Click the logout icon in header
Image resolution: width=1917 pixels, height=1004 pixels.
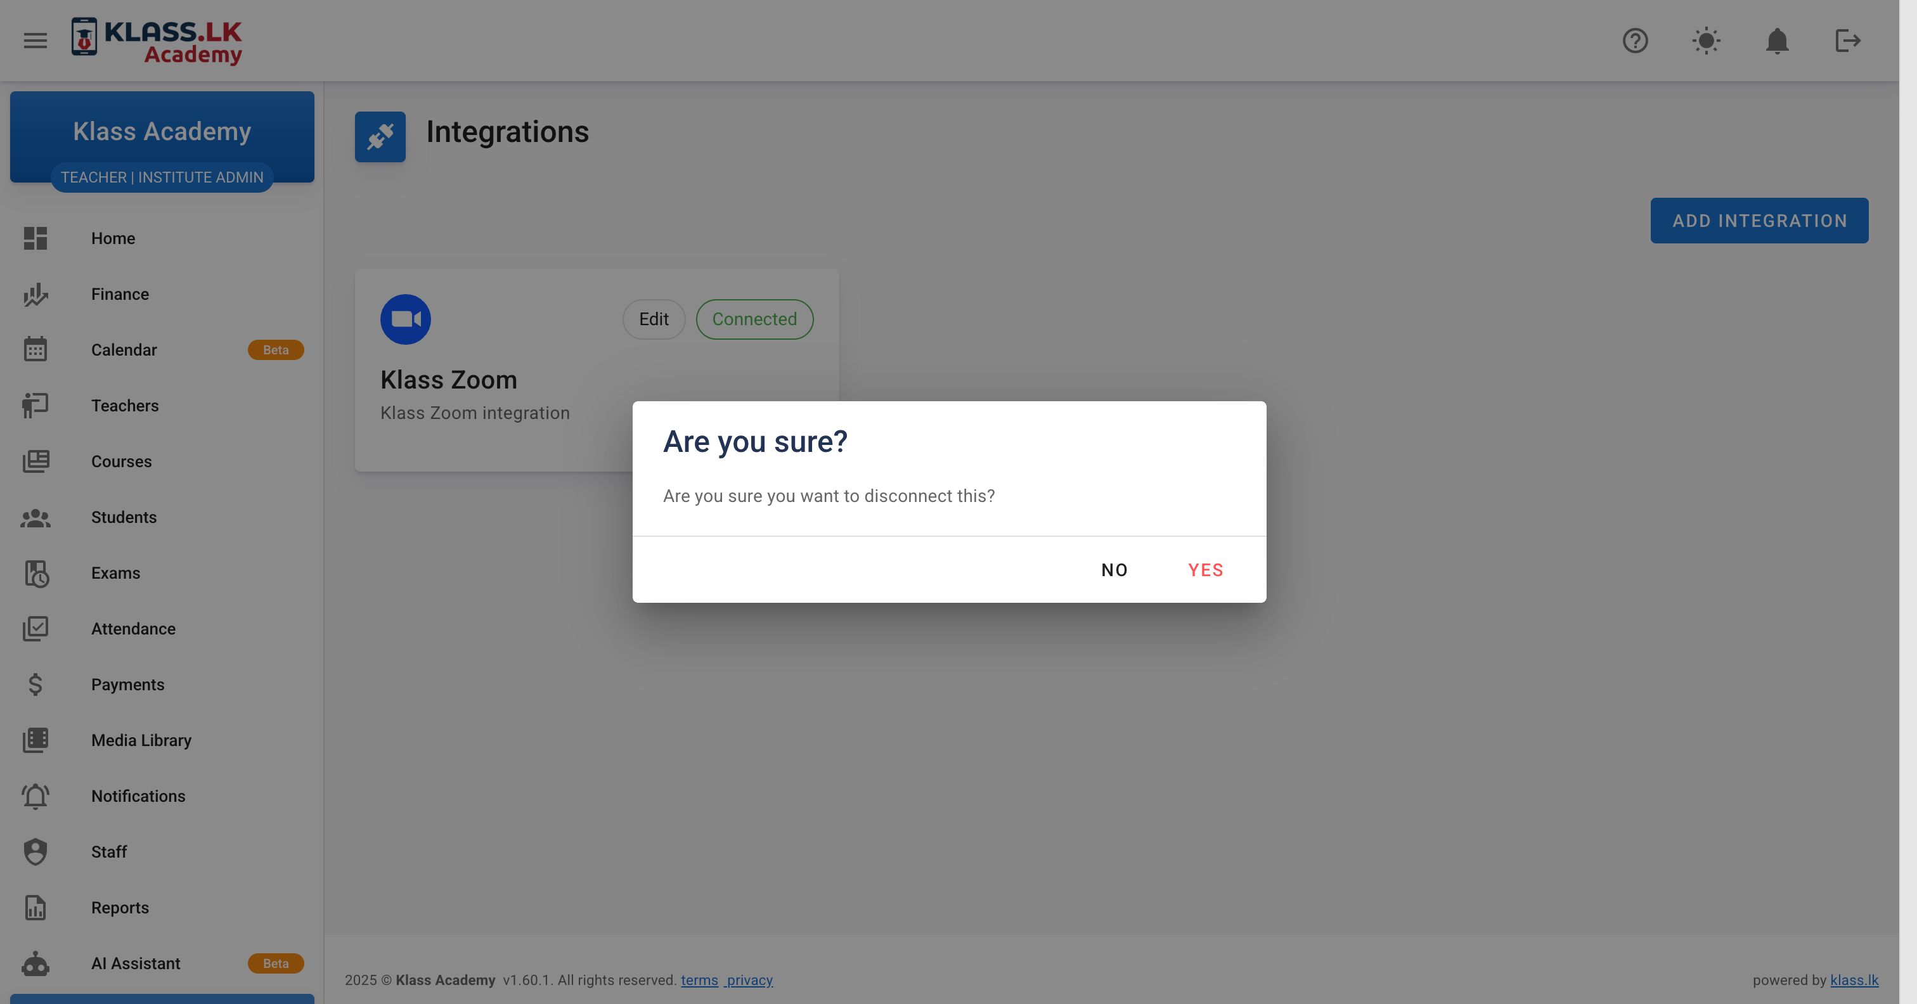(1847, 40)
